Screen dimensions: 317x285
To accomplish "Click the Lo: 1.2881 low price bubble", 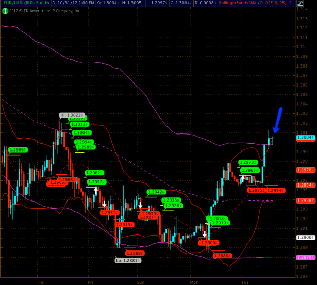I will click(126, 260).
